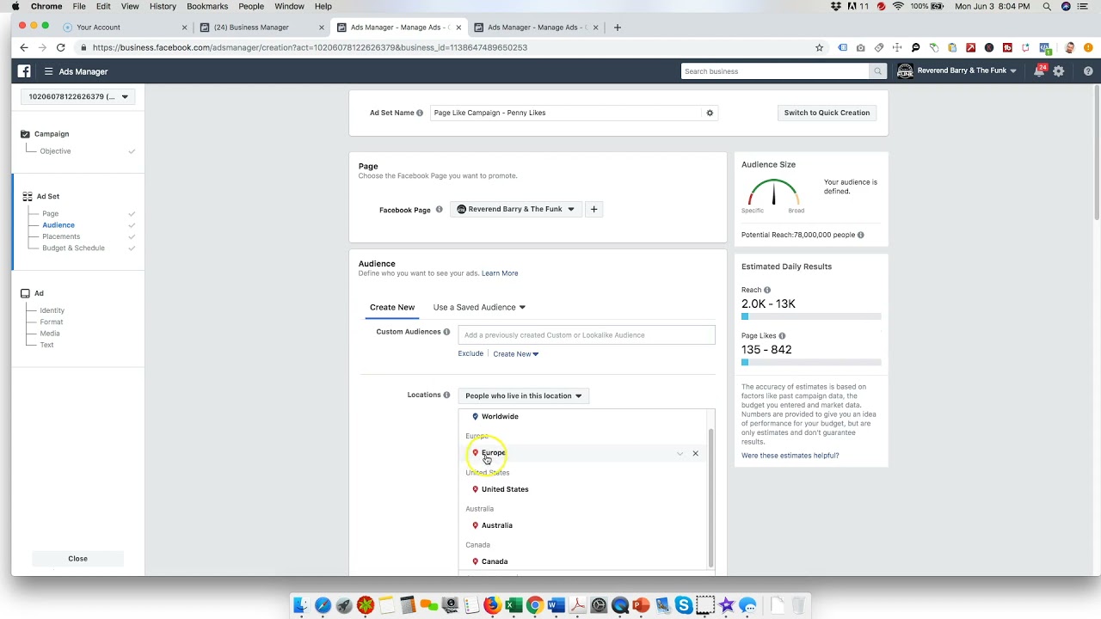Go back in Chrome
Screen dimensions: 1101x619
click(x=24, y=47)
